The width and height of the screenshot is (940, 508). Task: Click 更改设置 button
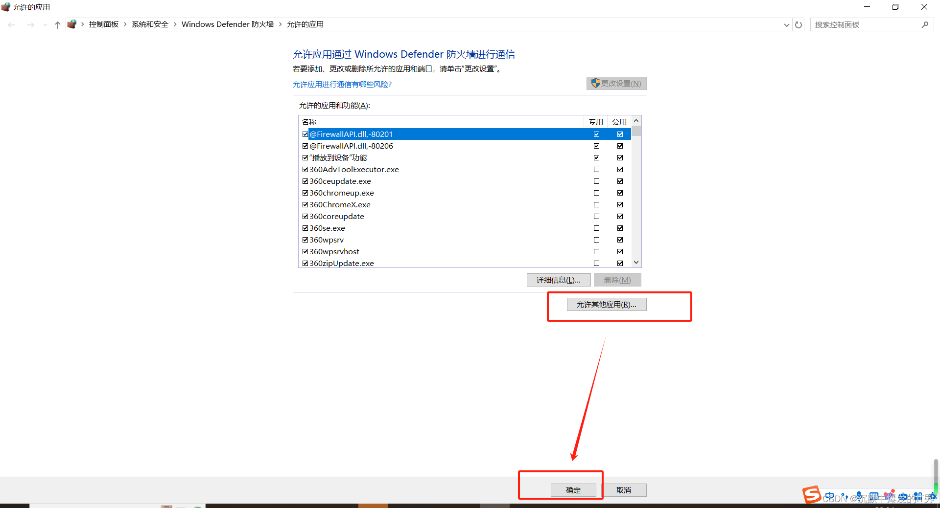[x=616, y=84]
